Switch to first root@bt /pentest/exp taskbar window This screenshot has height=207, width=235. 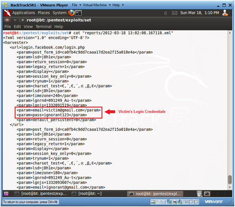(x=41, y=194)
